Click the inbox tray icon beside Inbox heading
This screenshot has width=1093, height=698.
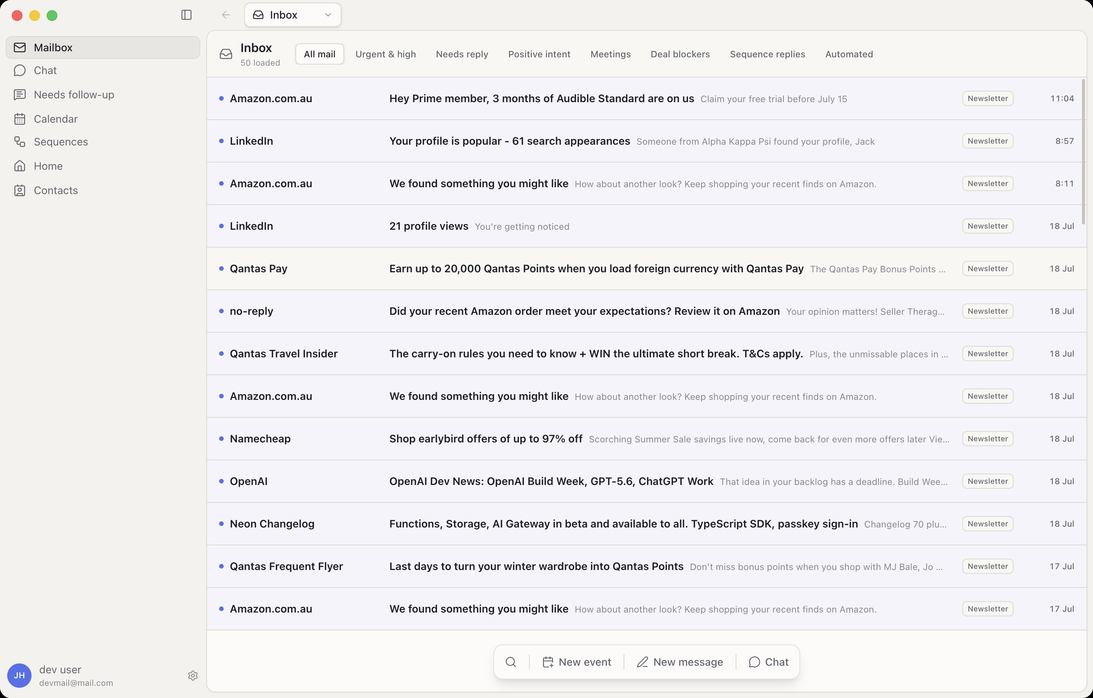[226, 54]
